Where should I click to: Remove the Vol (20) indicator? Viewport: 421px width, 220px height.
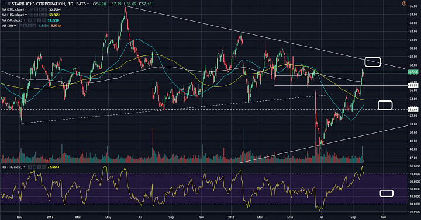click(x=34, y=26)
